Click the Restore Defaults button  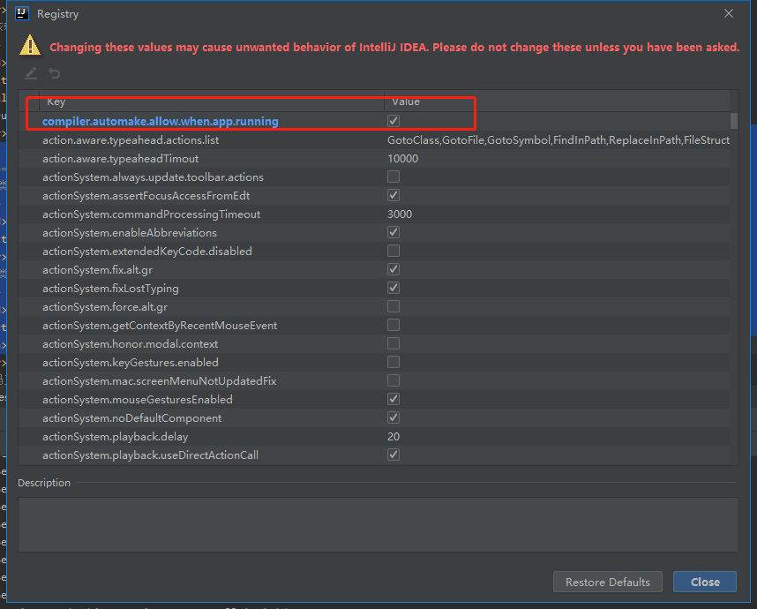click(607, 582)
